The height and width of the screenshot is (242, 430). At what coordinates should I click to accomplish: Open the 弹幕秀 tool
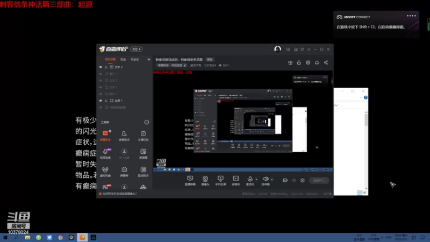124,172
